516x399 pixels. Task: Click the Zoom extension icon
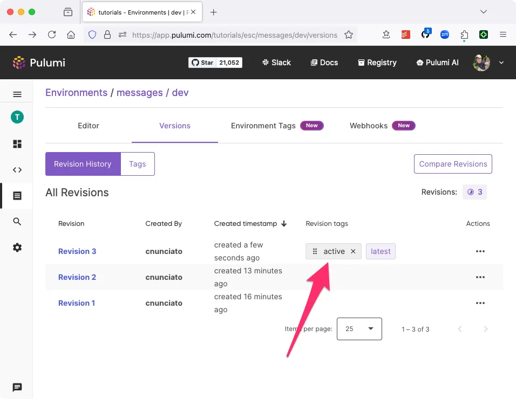point(445,35)
